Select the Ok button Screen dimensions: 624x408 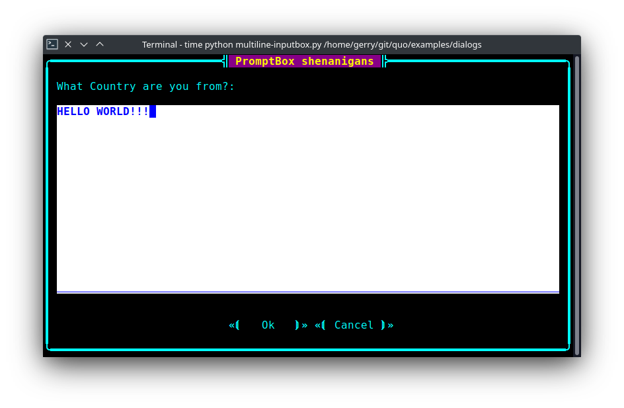(x=268, y=325)
